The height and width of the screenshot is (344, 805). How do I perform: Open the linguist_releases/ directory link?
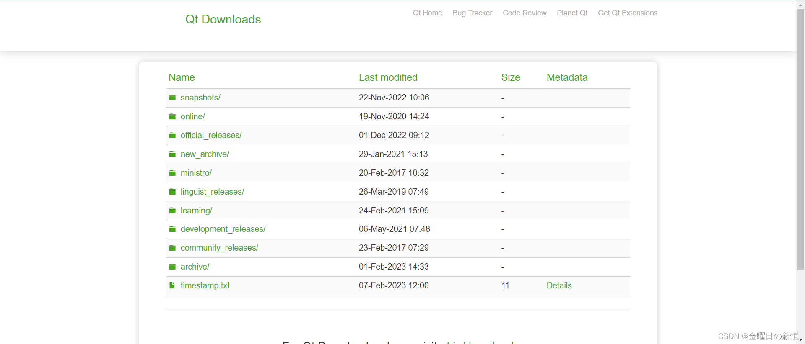[212, 192]
